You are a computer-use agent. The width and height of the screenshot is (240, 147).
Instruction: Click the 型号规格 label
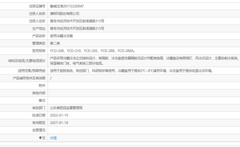click(39, 51)
